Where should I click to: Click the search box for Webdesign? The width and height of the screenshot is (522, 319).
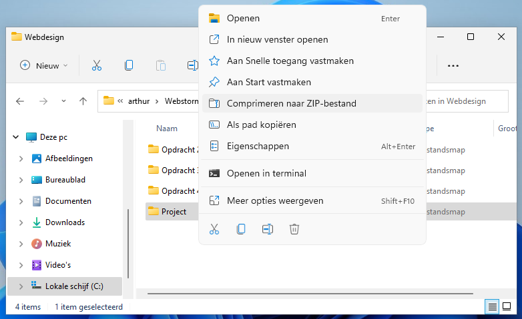[467, 101]
